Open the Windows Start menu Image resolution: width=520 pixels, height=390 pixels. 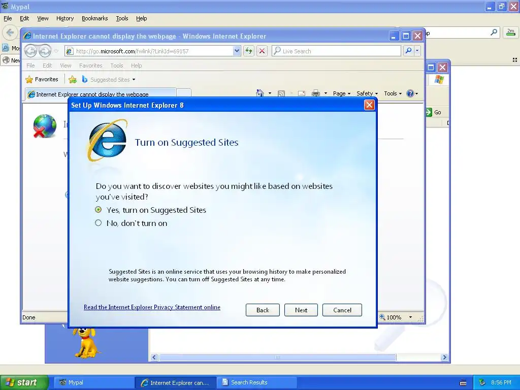(x=23, y=382)
